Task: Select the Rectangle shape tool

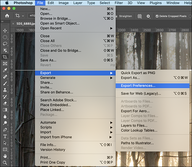Action: 5,150
